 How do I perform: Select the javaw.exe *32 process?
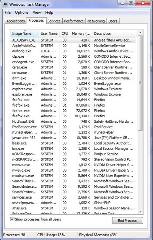(x=73, y=138)
